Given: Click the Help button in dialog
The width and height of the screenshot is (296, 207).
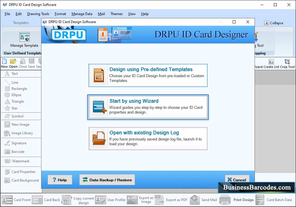Looking at the screenshot, I should click(x=60, y=180).
